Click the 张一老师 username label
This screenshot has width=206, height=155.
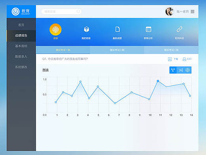(x=183, y=12)
